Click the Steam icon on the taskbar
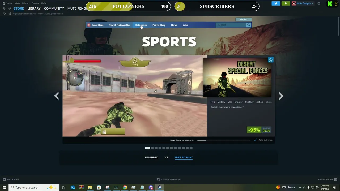Viewport: 340px width, 191px height. [159, 188]
